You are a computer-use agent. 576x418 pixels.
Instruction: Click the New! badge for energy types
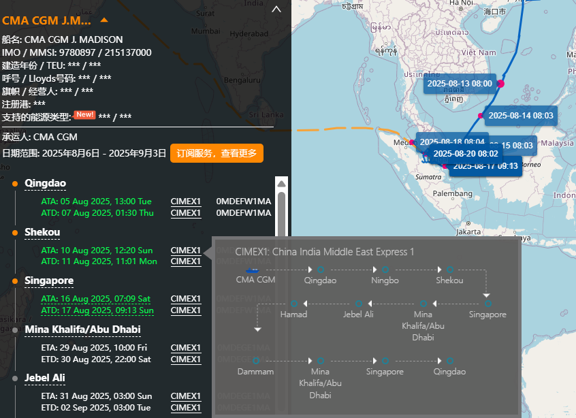(85, 114)
